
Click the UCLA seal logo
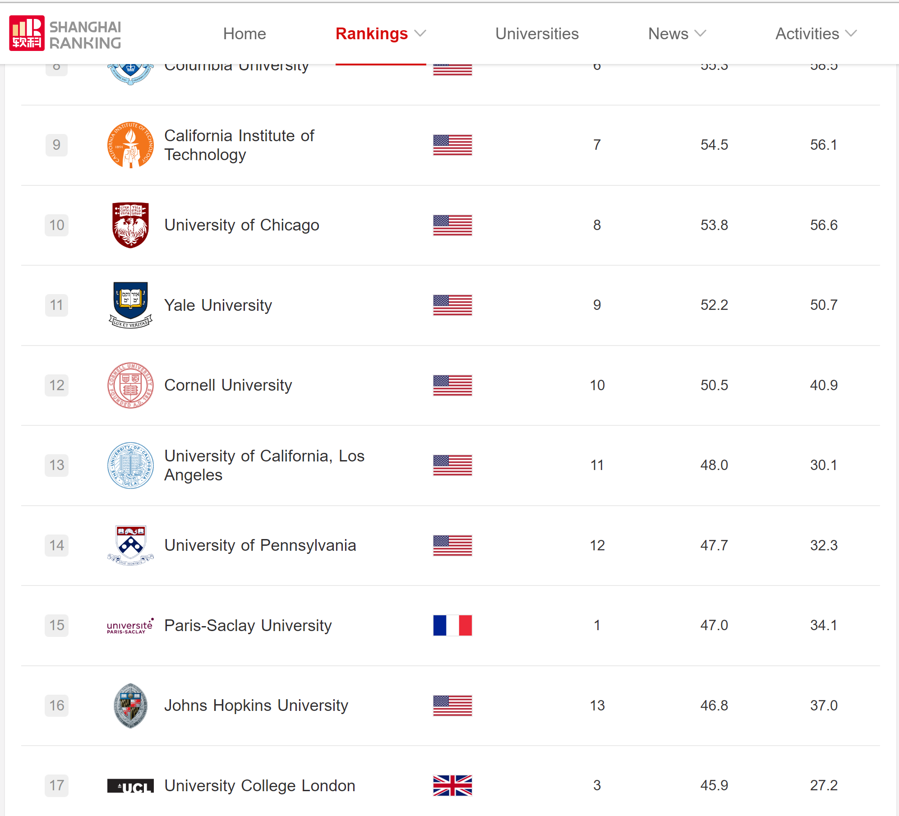click(130, 465)
